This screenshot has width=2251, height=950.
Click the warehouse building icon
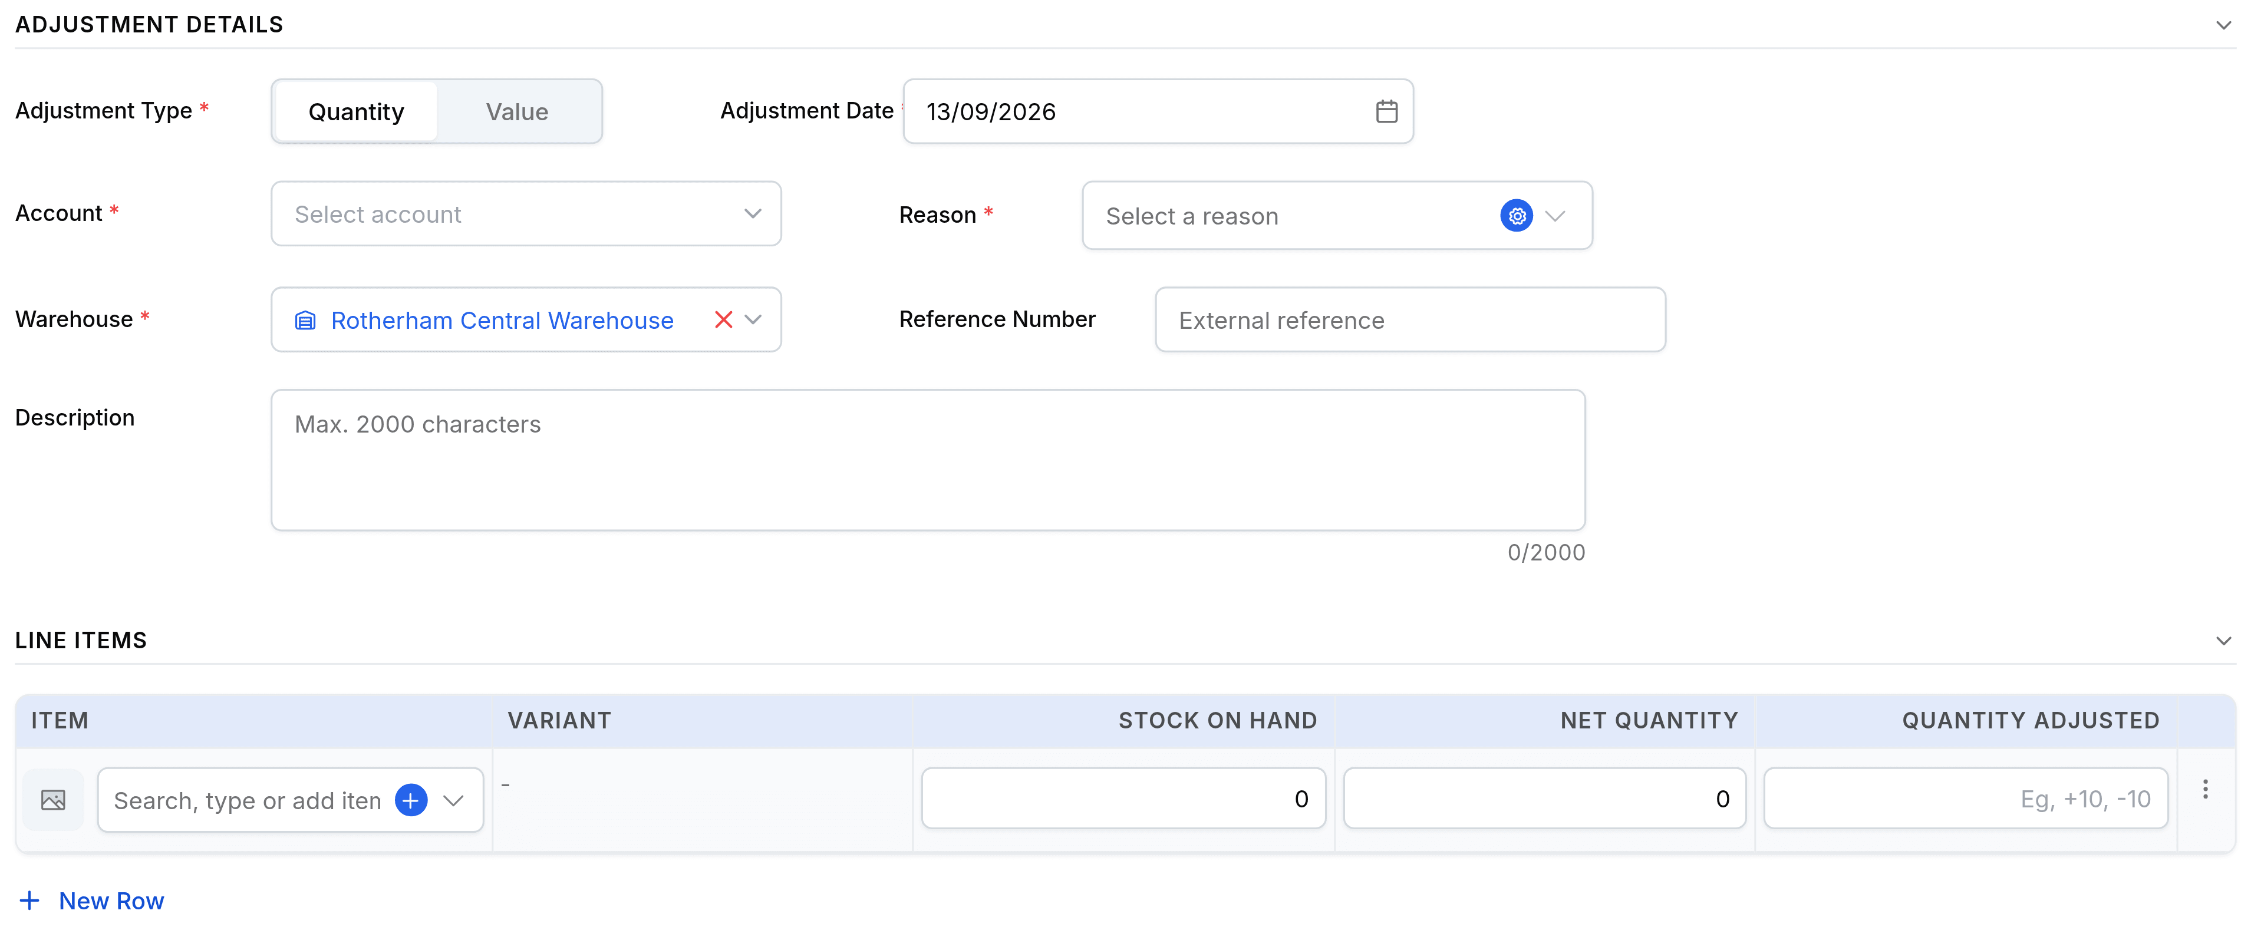(x=305, y=321)
